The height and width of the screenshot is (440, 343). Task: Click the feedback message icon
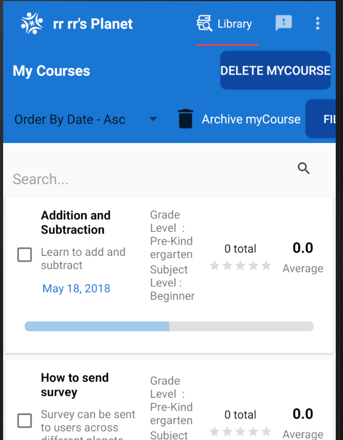click(283, 23)
